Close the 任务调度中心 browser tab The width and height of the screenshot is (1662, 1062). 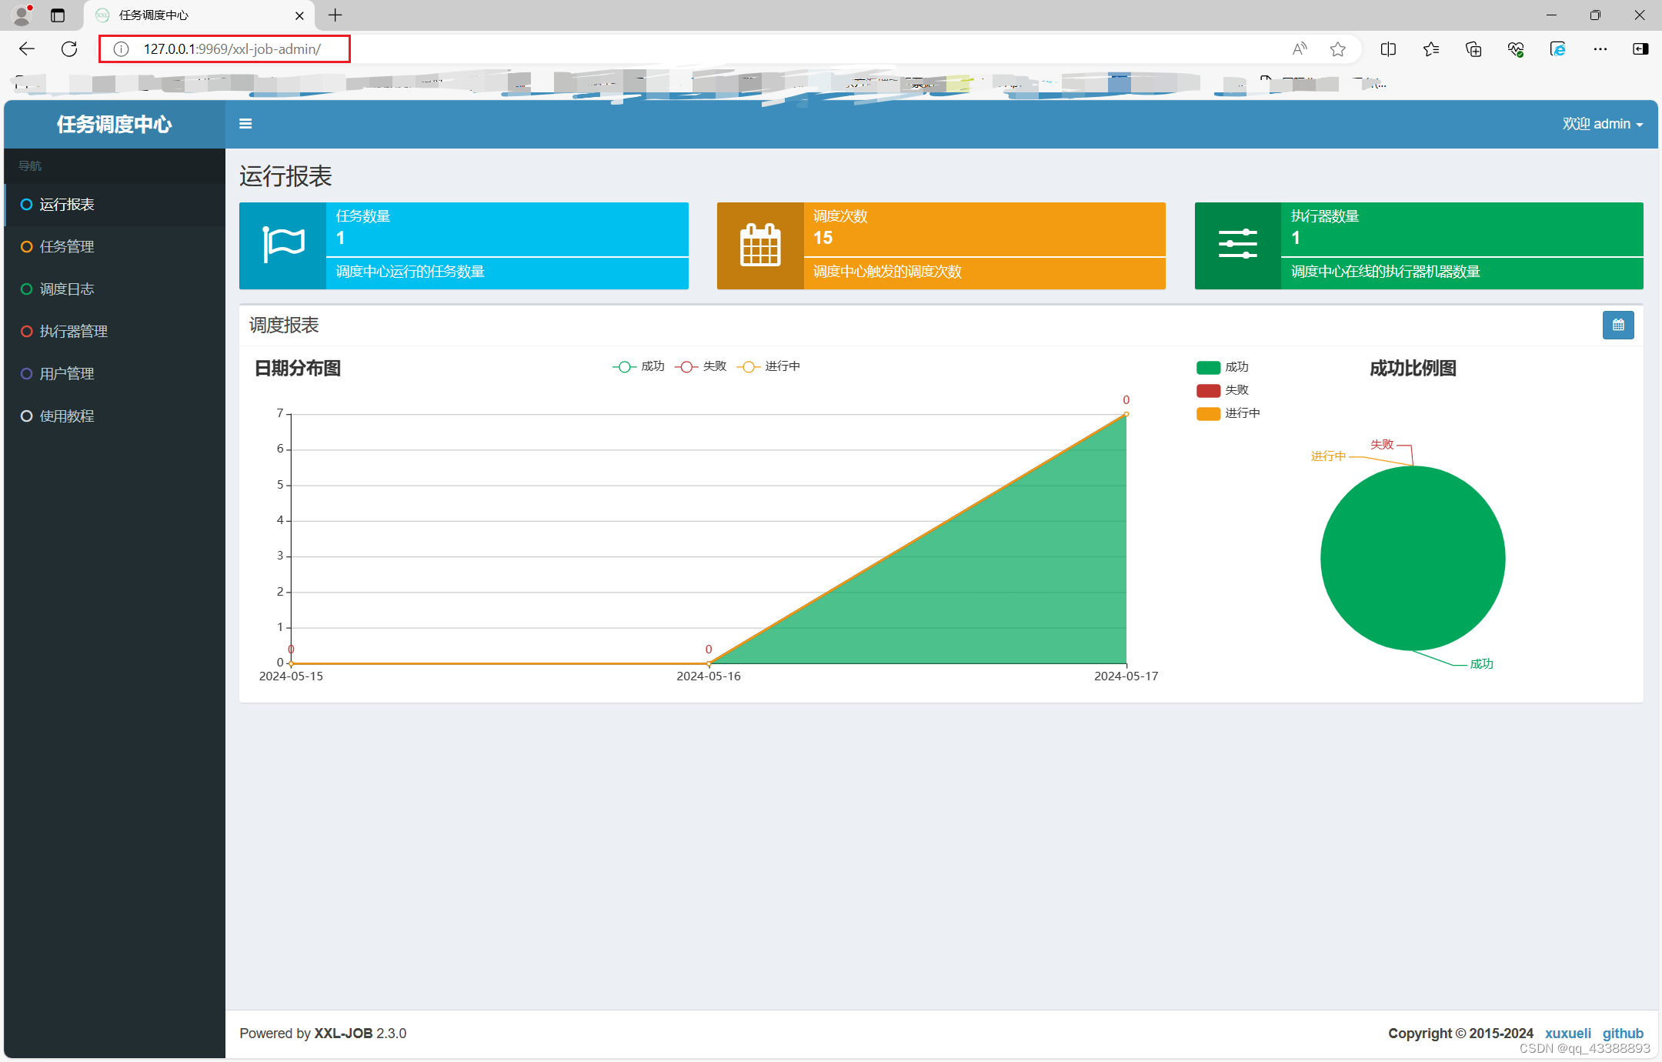(x=299, y=15)
